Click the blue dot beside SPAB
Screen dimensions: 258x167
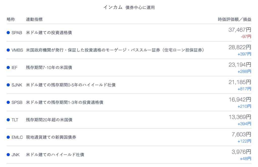point(8,33)
